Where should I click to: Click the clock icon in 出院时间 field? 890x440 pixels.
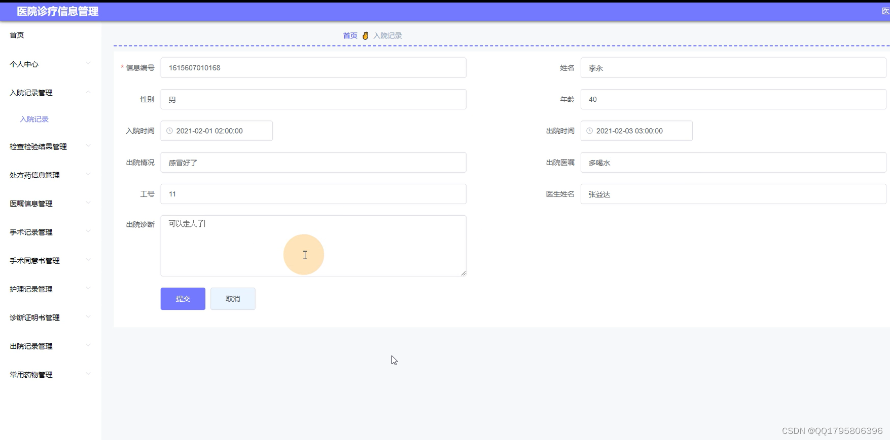(590, 131)
